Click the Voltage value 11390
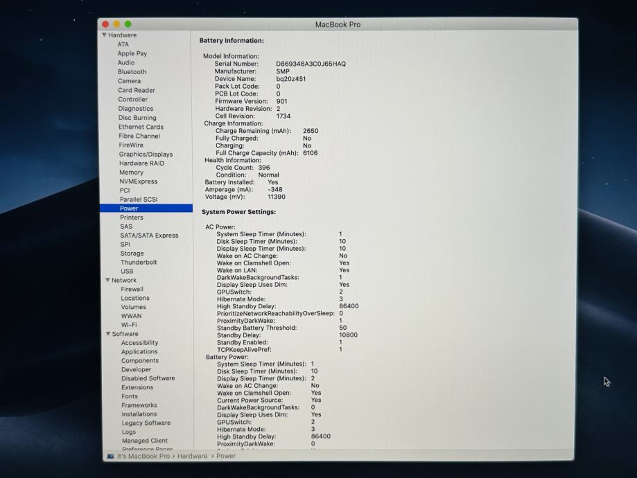 277,197
